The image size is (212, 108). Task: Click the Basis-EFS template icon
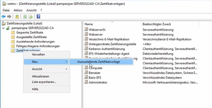pos(86,77)
